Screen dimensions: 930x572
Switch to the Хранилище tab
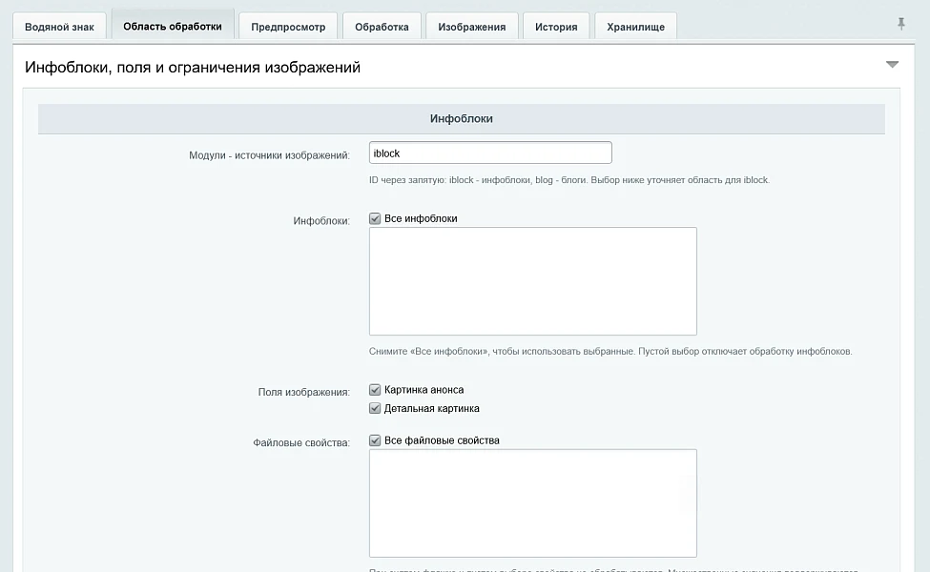click(x=636, y=26)
